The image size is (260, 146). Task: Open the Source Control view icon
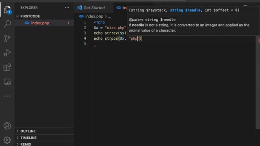7,39
